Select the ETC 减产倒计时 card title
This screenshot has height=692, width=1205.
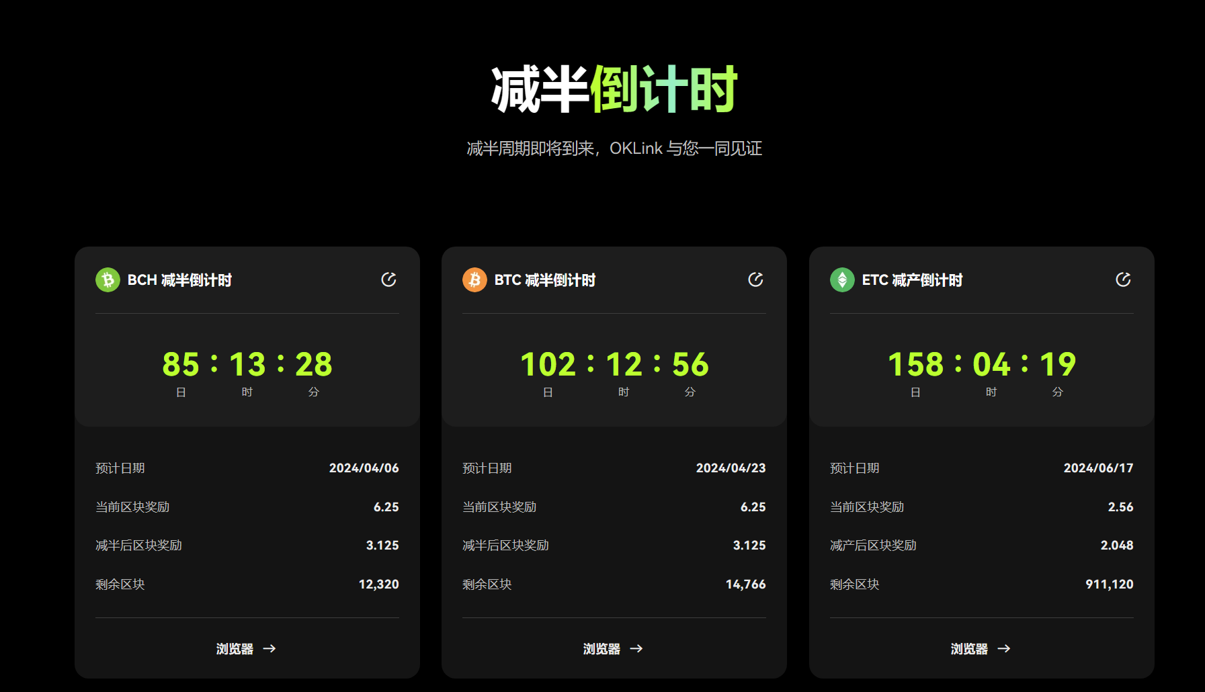pos(912,280)
